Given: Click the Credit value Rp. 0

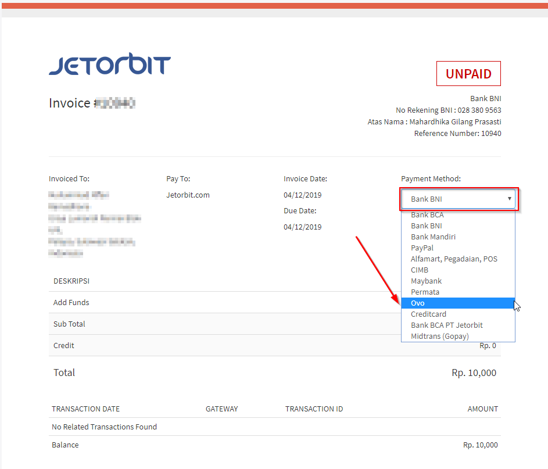Looking at the screenshot, I should point(488,346).
